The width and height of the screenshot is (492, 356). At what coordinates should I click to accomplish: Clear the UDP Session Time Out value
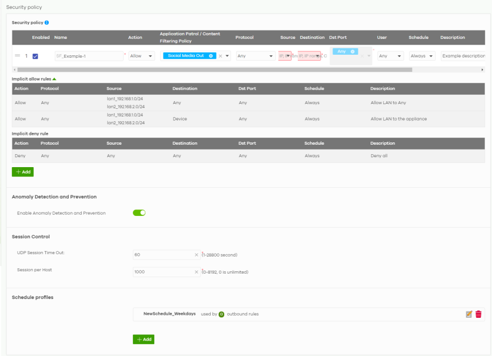[x=197, y=255]
